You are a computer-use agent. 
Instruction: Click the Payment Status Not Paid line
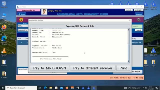coord(46,46)
